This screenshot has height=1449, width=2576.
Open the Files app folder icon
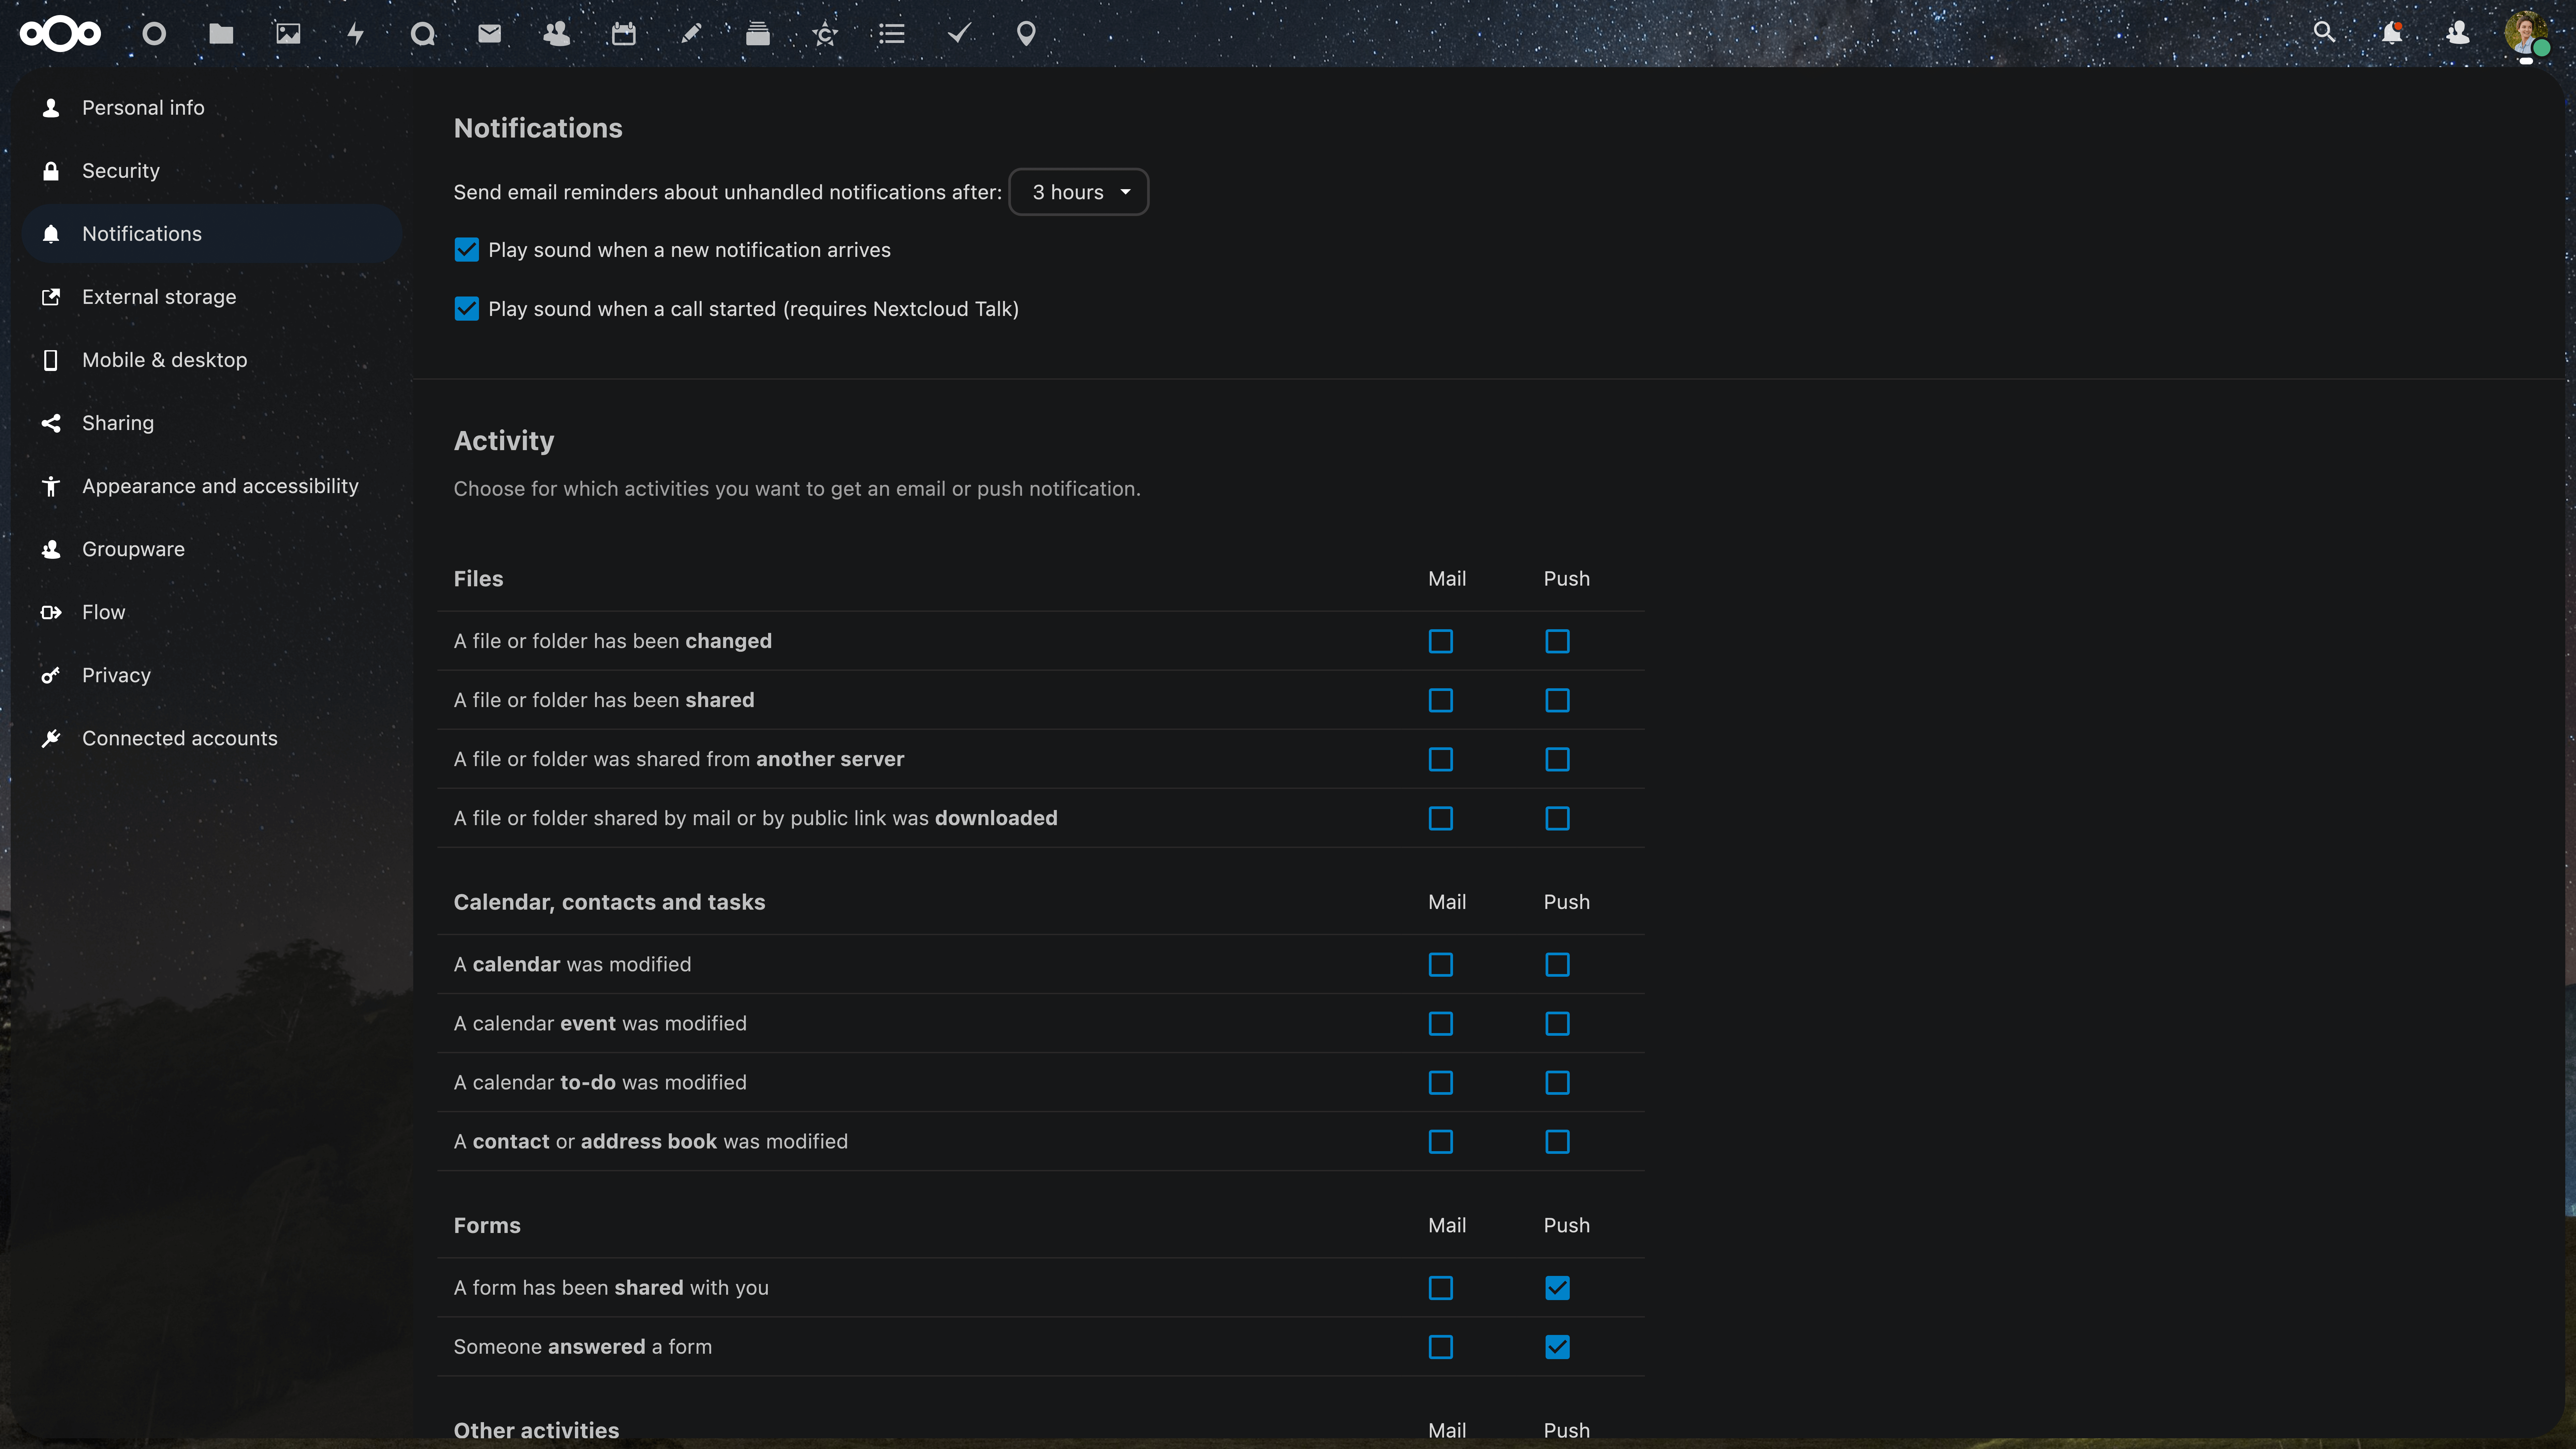221,34
